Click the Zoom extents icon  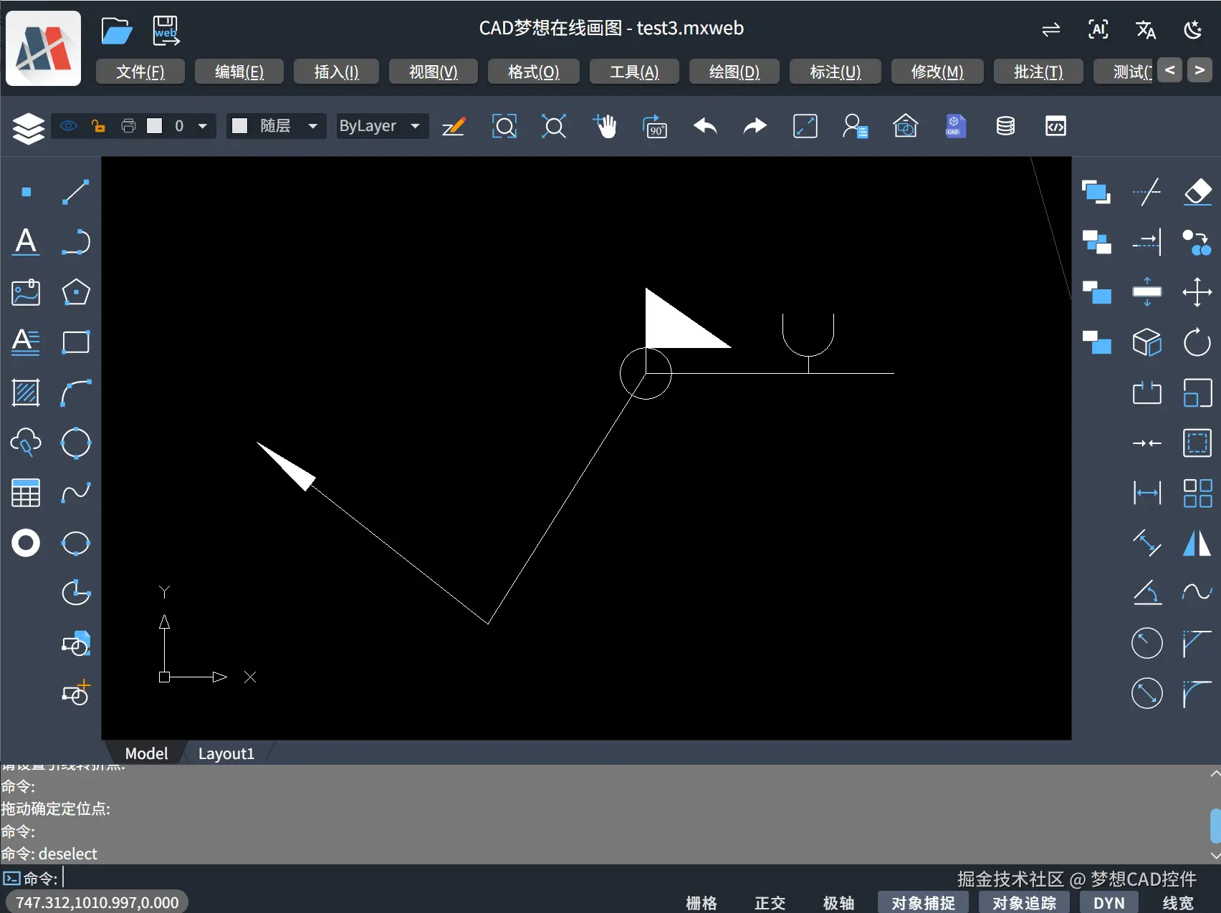[554, 127]
